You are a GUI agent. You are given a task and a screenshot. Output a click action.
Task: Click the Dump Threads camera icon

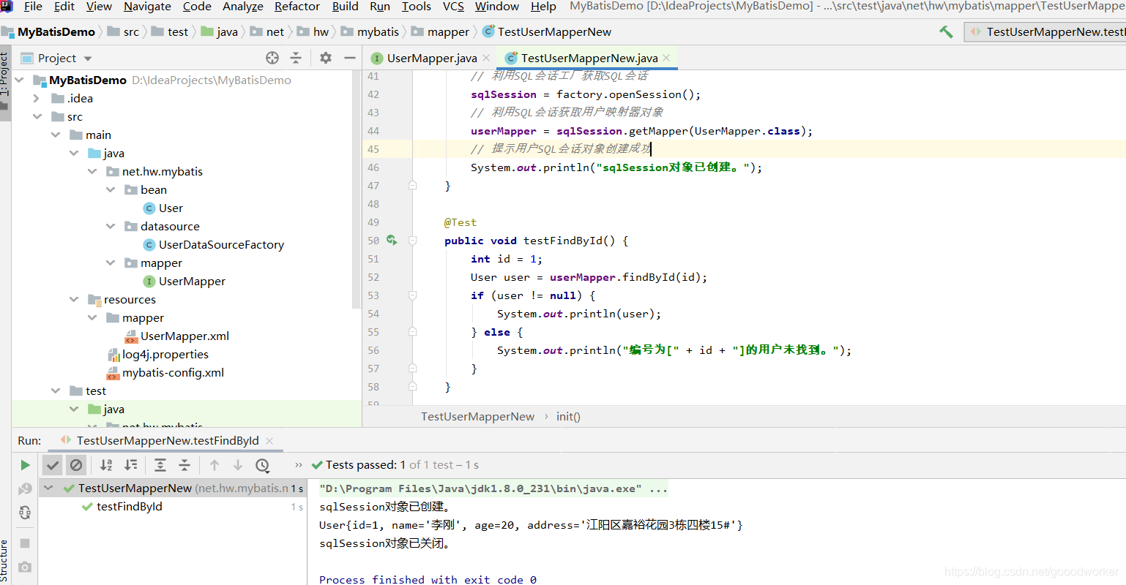tap(25, 567)
